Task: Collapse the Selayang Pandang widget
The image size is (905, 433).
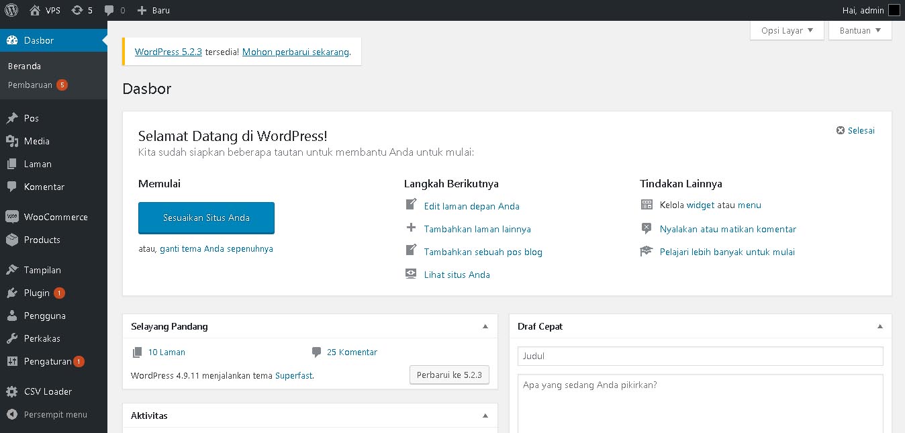Action: [485, 326]
